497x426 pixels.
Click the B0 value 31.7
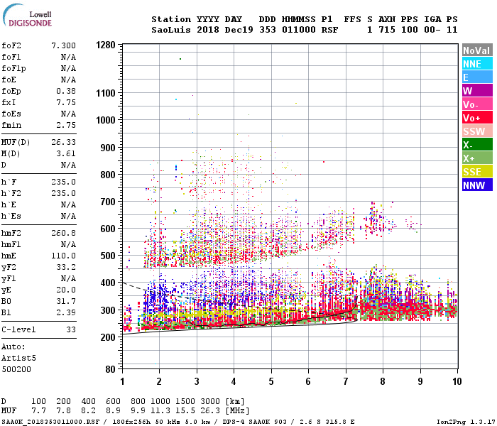(66, 301)
